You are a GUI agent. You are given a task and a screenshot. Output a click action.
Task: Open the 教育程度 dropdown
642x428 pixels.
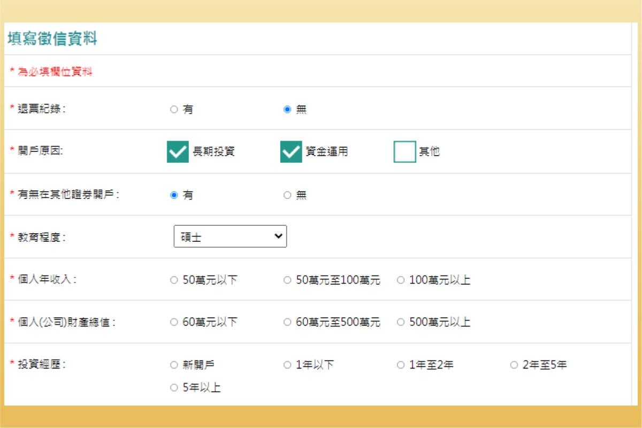[230, 236]
